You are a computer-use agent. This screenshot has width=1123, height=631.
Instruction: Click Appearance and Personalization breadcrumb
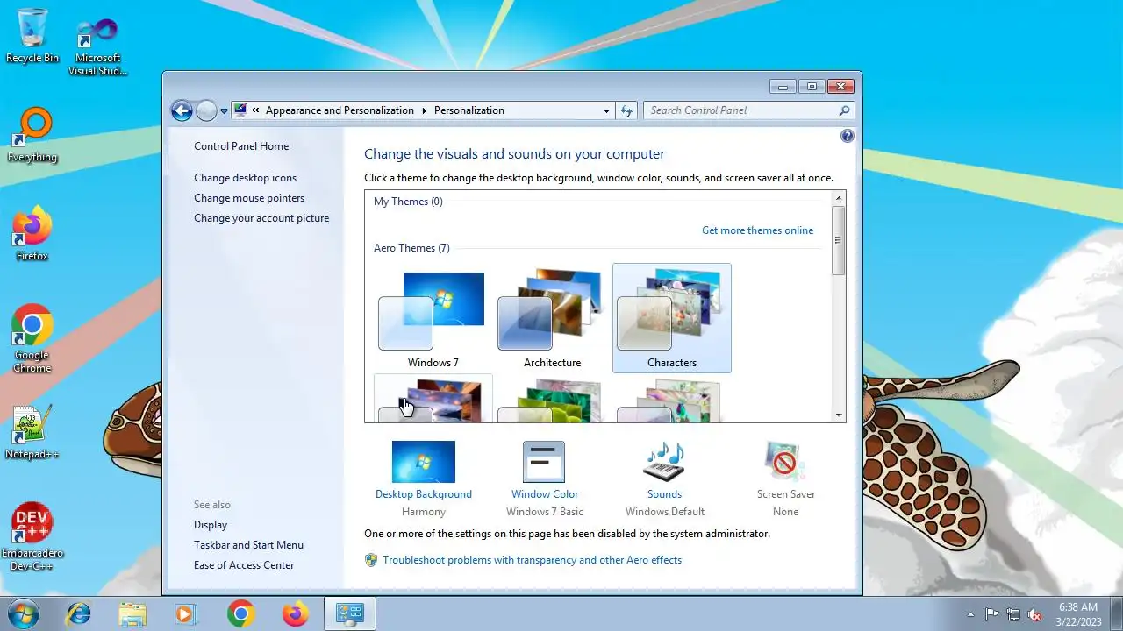340,110
